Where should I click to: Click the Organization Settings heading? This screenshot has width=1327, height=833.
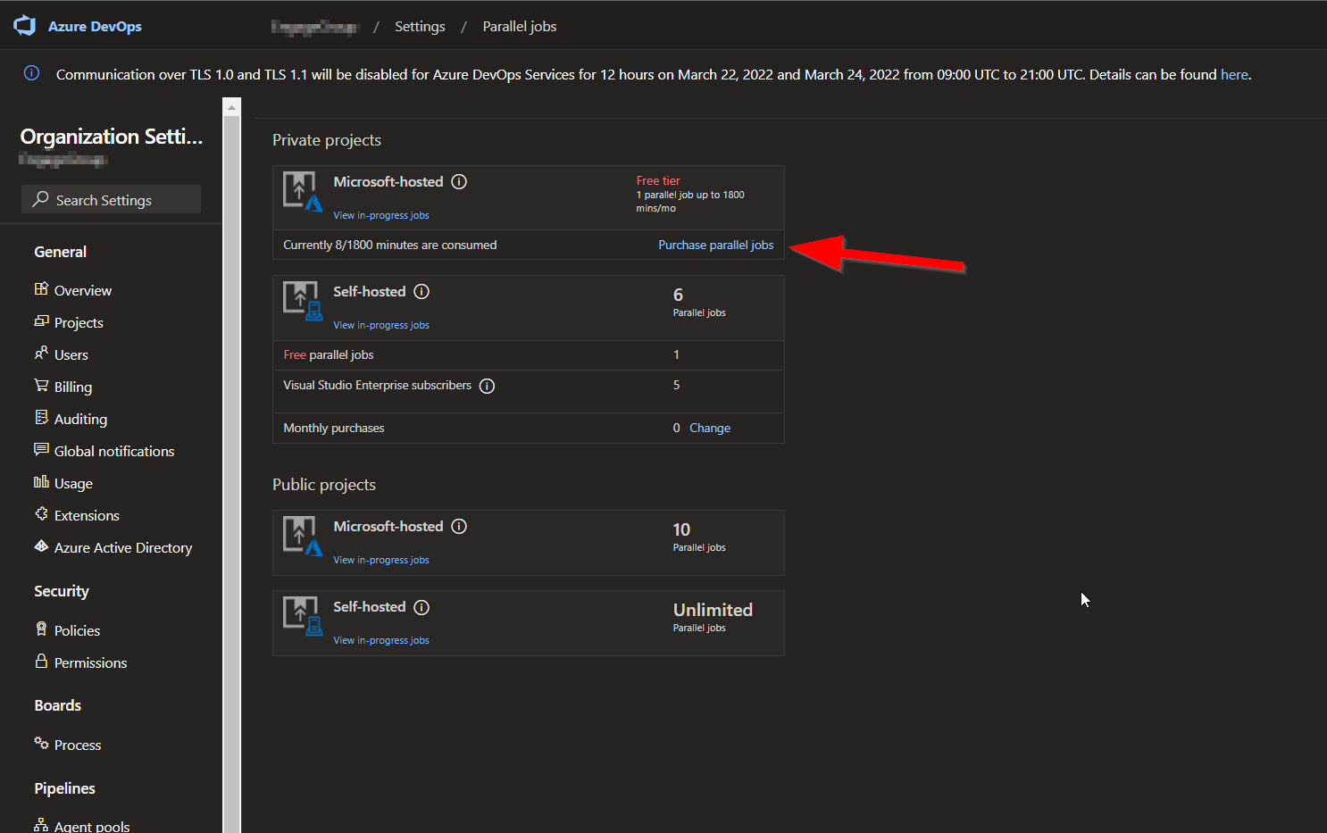click(x=112, y=137)
